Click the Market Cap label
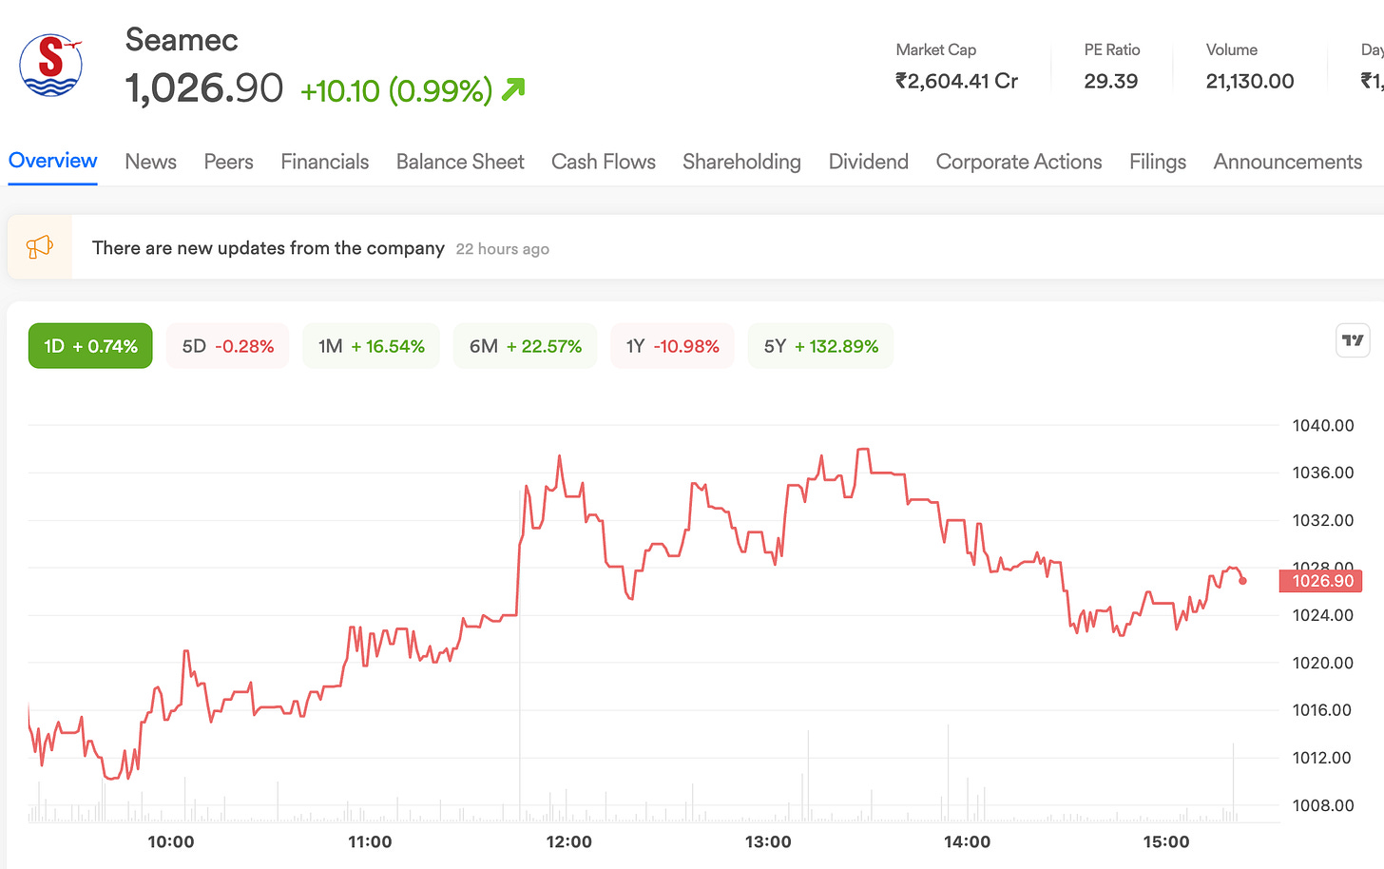This screenshot has height=869, width=1384. [x=936, y=49]
